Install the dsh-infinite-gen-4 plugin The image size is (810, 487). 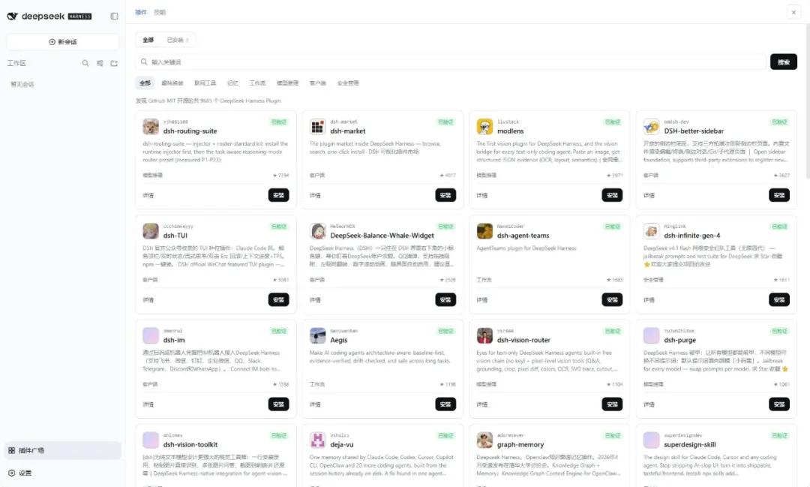click(x=779, y=300)
